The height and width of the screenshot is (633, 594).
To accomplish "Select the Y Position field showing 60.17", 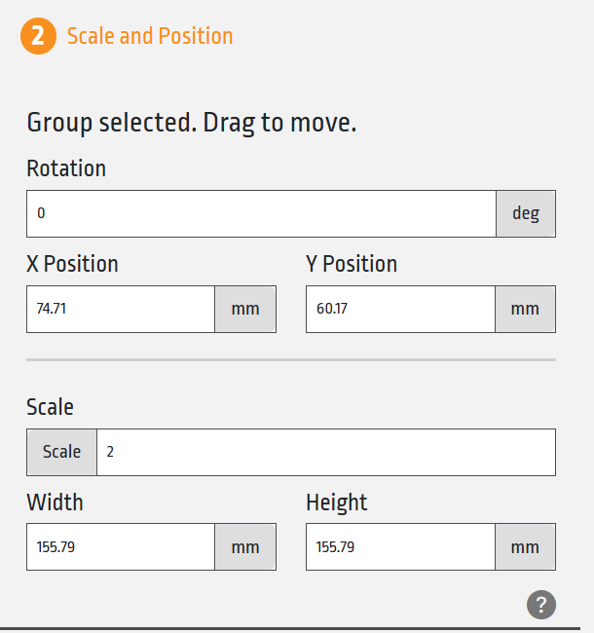I will pyautogui.click(x=400, y=310).
